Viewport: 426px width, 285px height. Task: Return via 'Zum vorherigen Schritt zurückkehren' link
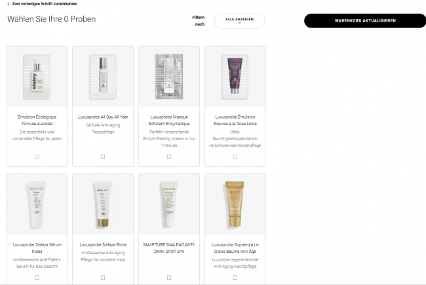(x=45, y=4)
